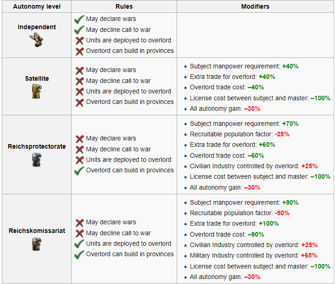The width and height of the screenshot is (335, 284).
Task: Click Reichsprotectorate's Recruitable population factor -25% modifier
Action: pos(239,134)
